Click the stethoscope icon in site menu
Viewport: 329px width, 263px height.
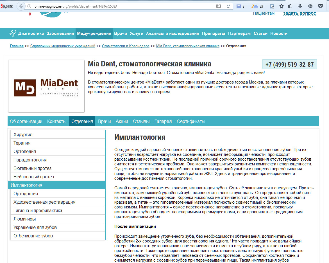tap(13, 33)
